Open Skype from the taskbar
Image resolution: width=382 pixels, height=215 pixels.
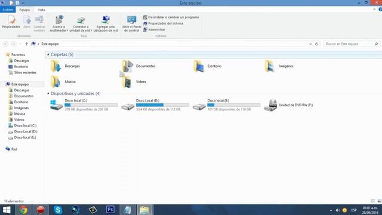click(58, 210)
